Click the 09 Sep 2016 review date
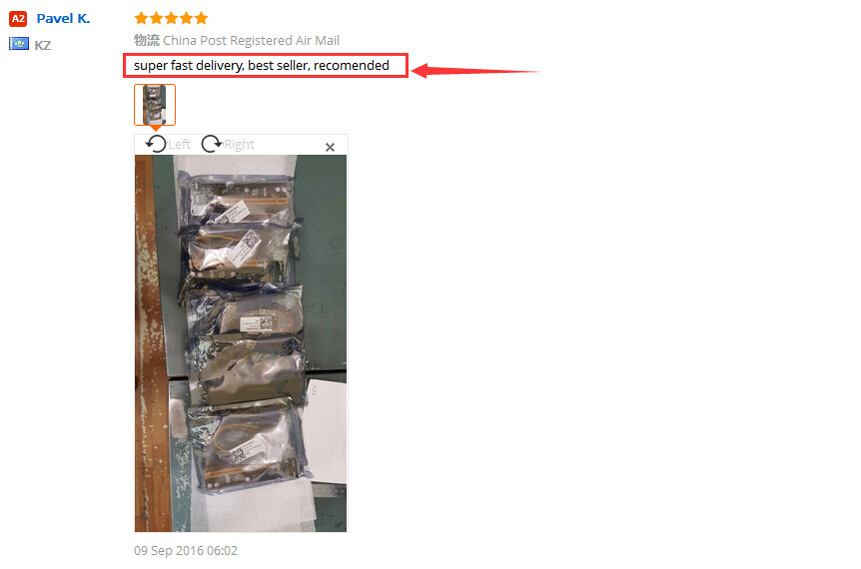Screen dimensions: 861x569 186,550
